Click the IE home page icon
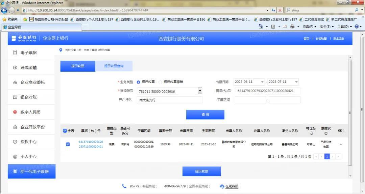Image resolution: width=365 pixels, height=194 pixels. (261, 27)
